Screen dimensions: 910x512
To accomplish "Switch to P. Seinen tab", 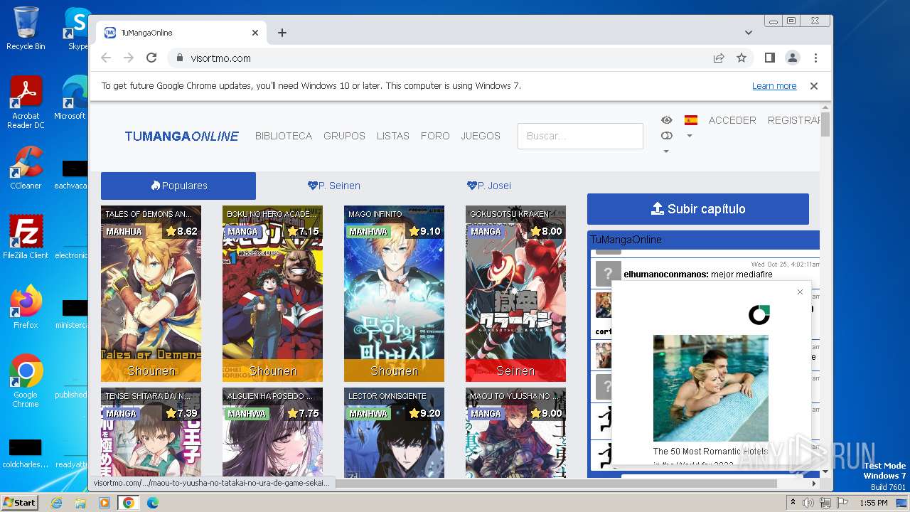I will 333,186.
